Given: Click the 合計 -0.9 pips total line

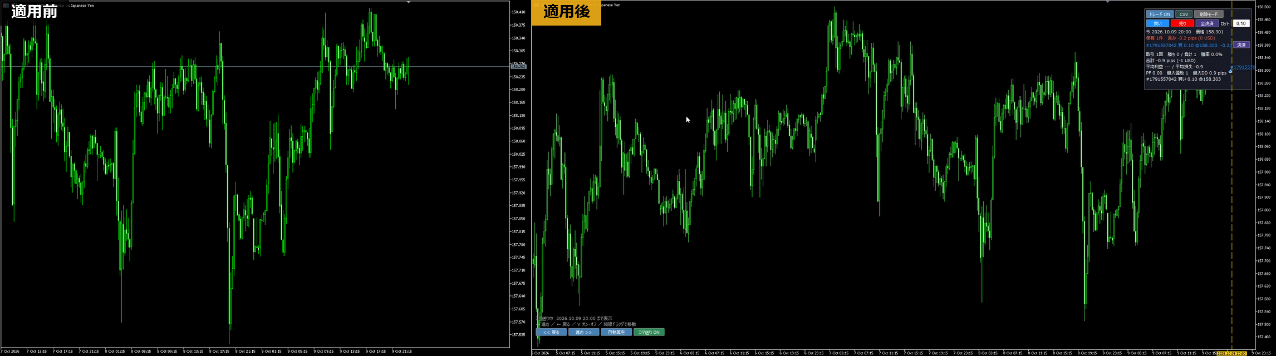Looking at the screenshot, I should pyautogui.click(x=1170, y=61).
